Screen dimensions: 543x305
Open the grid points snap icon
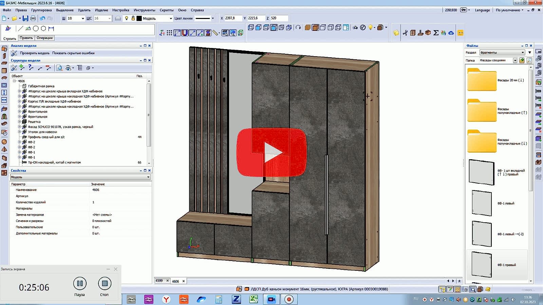169,33
